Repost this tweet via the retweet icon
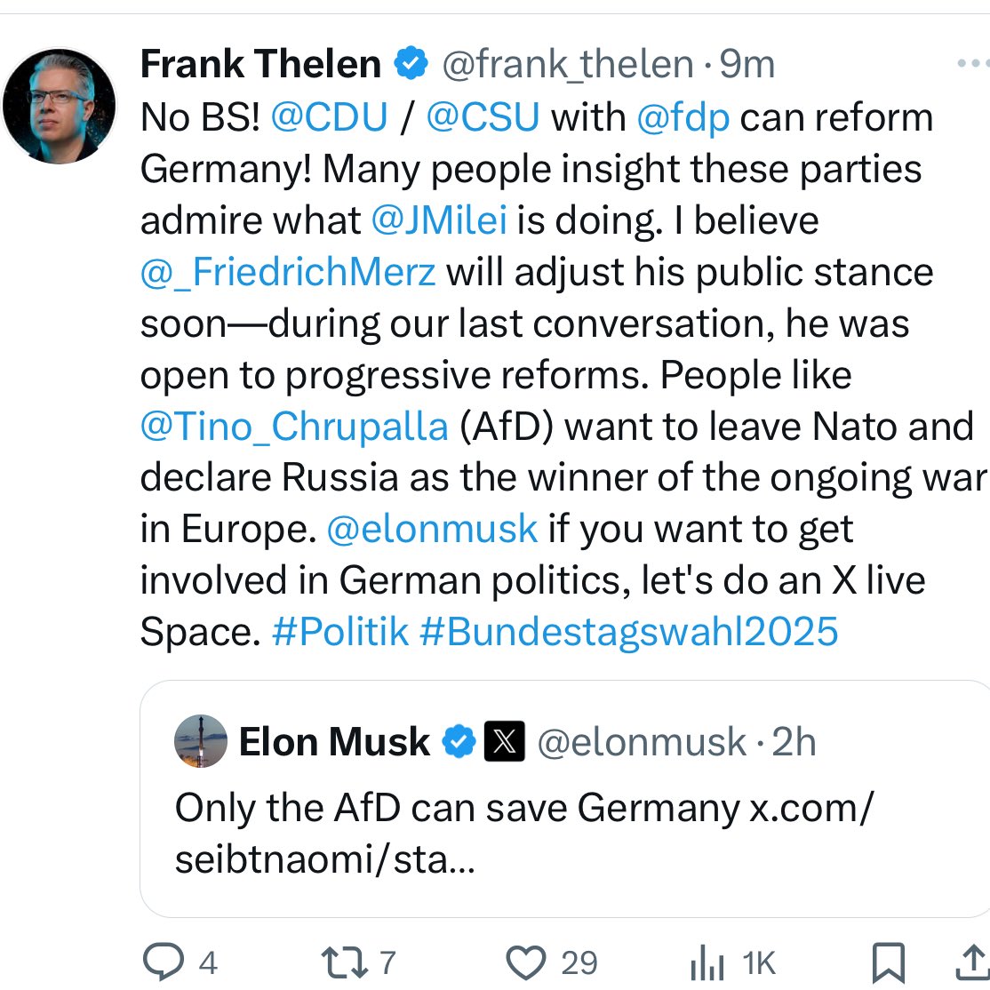The width and height of the screenshot is (990, 990). (x=346, y=962)
